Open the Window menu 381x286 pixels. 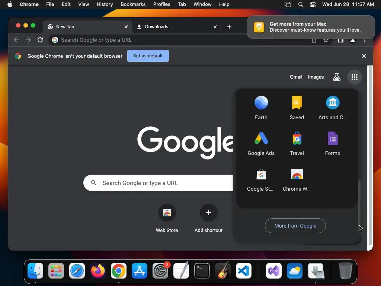click(202, 4)
